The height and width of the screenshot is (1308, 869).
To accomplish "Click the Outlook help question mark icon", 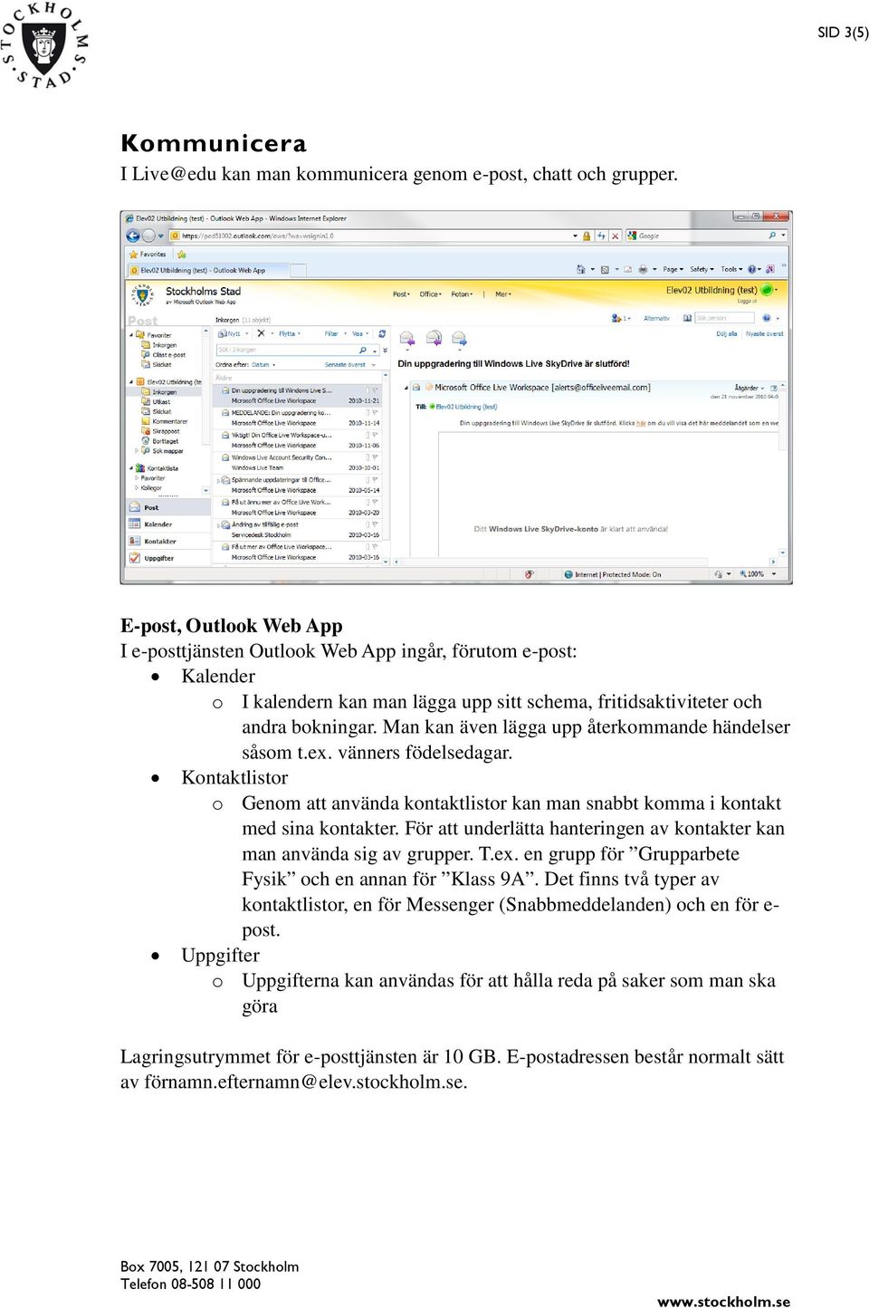I will coord(767,318).
